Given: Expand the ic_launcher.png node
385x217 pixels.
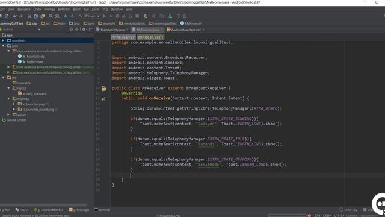Looking at the screenshot, I should point(14,104).
